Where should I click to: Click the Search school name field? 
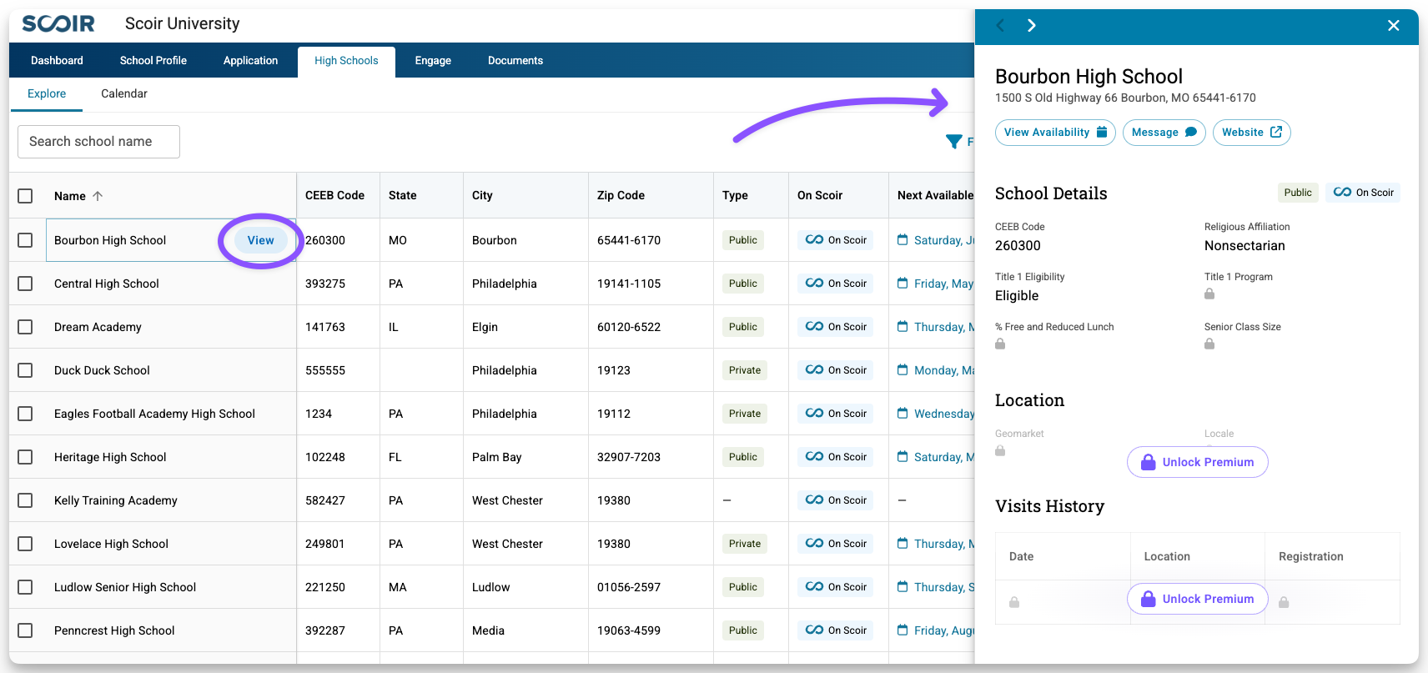pyautogui.click(x=98, y=142)
